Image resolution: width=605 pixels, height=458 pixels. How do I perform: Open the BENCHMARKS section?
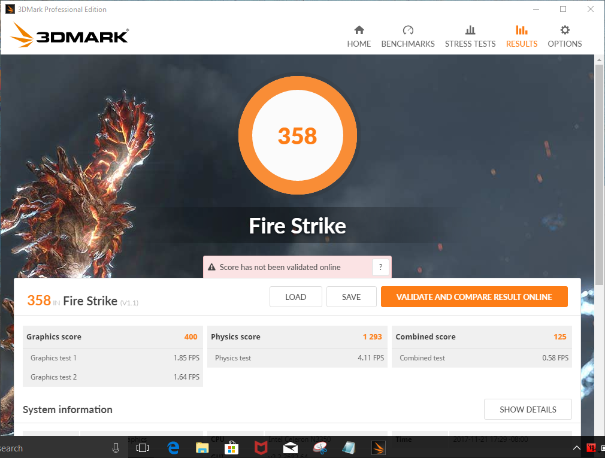tap(408, 37)
